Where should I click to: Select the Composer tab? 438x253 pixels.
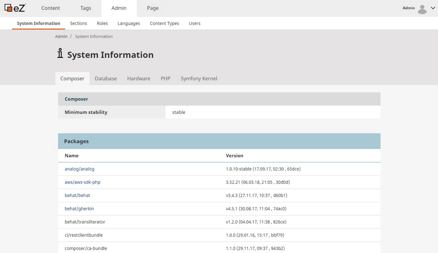pos(72,78)
